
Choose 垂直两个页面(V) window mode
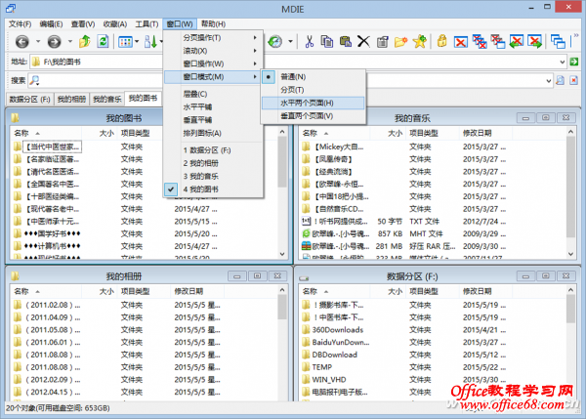pos(313,116)
